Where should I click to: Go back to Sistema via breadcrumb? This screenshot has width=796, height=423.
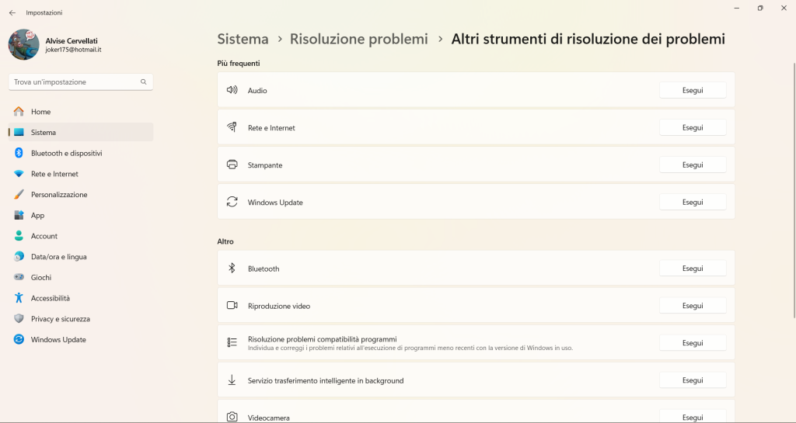click(x=243, y=39)
